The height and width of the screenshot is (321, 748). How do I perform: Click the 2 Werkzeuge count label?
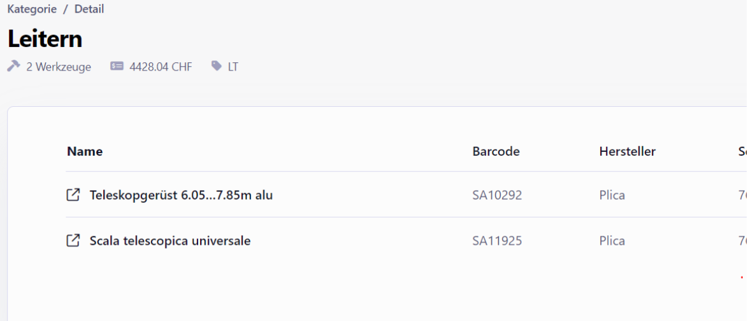point(59,67)
